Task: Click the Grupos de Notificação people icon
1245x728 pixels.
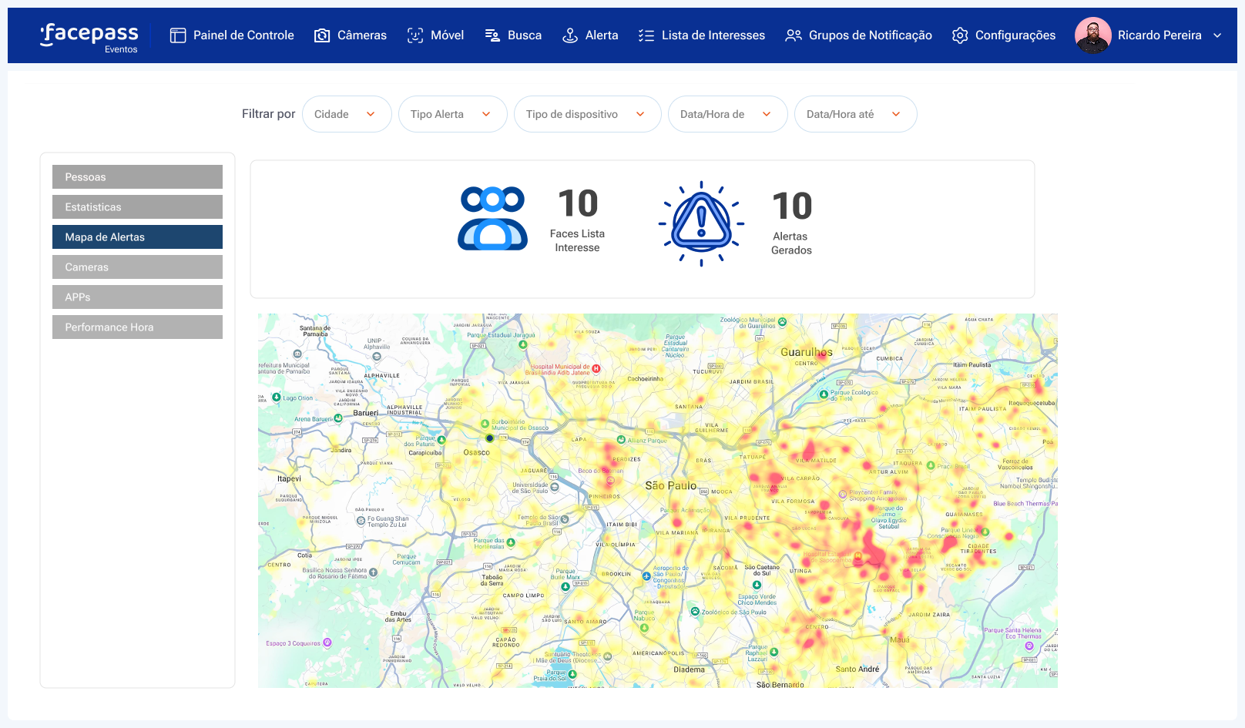Action: tap(794, 35)
